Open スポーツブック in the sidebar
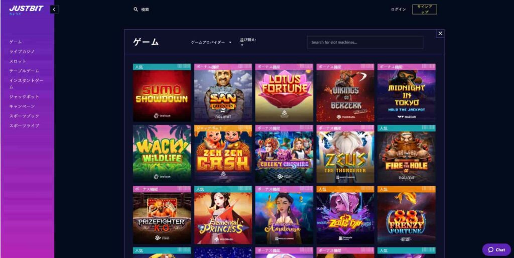 point(24,116)
